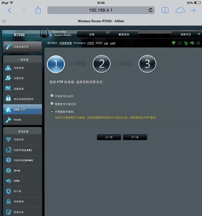Open a new Safari tab with plus
Screen dimensions: 202x216
(x=194, y=10)
